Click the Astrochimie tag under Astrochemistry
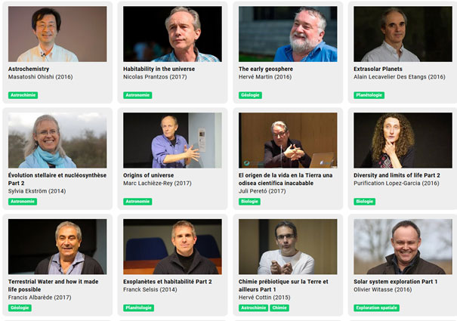The width and height of the screenshot is (457, 321). [23, 95]
